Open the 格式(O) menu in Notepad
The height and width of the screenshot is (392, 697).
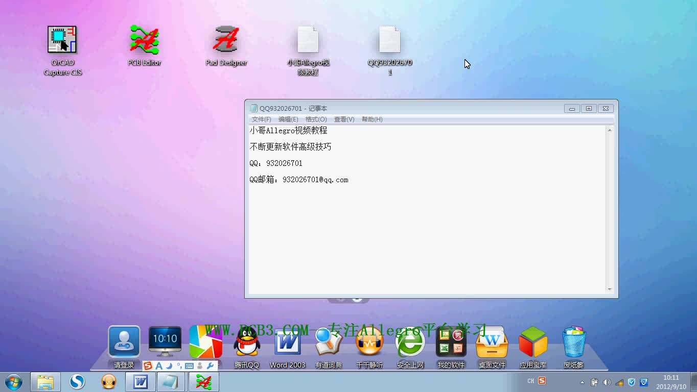click(316, 119)
